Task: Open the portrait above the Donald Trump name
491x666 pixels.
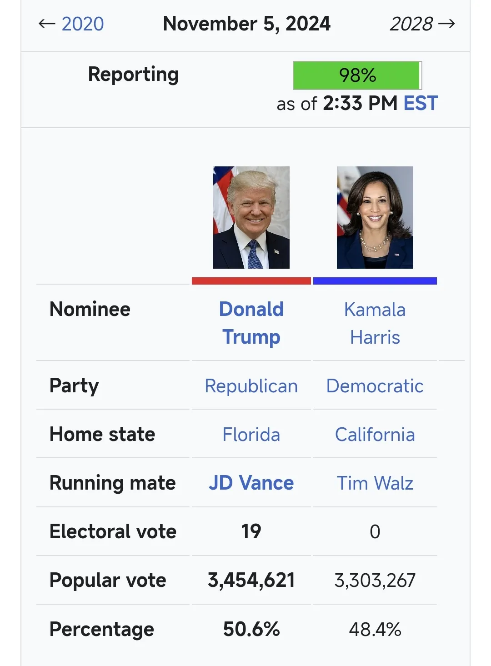Action: click(251, 217)
